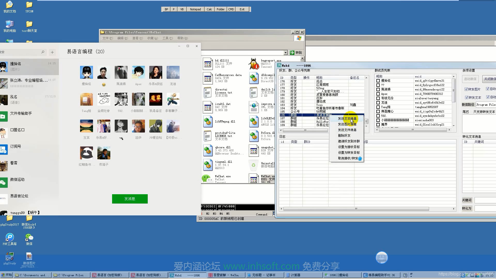Open the YFCOM folder on desktop
The image size is (496, 279).
point(29,7)
